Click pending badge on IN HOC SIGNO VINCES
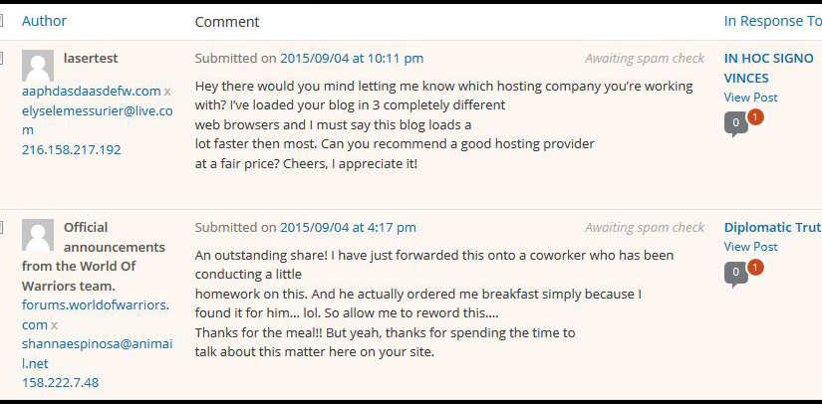This screenshot has width=822, height=404. point(755,117)
